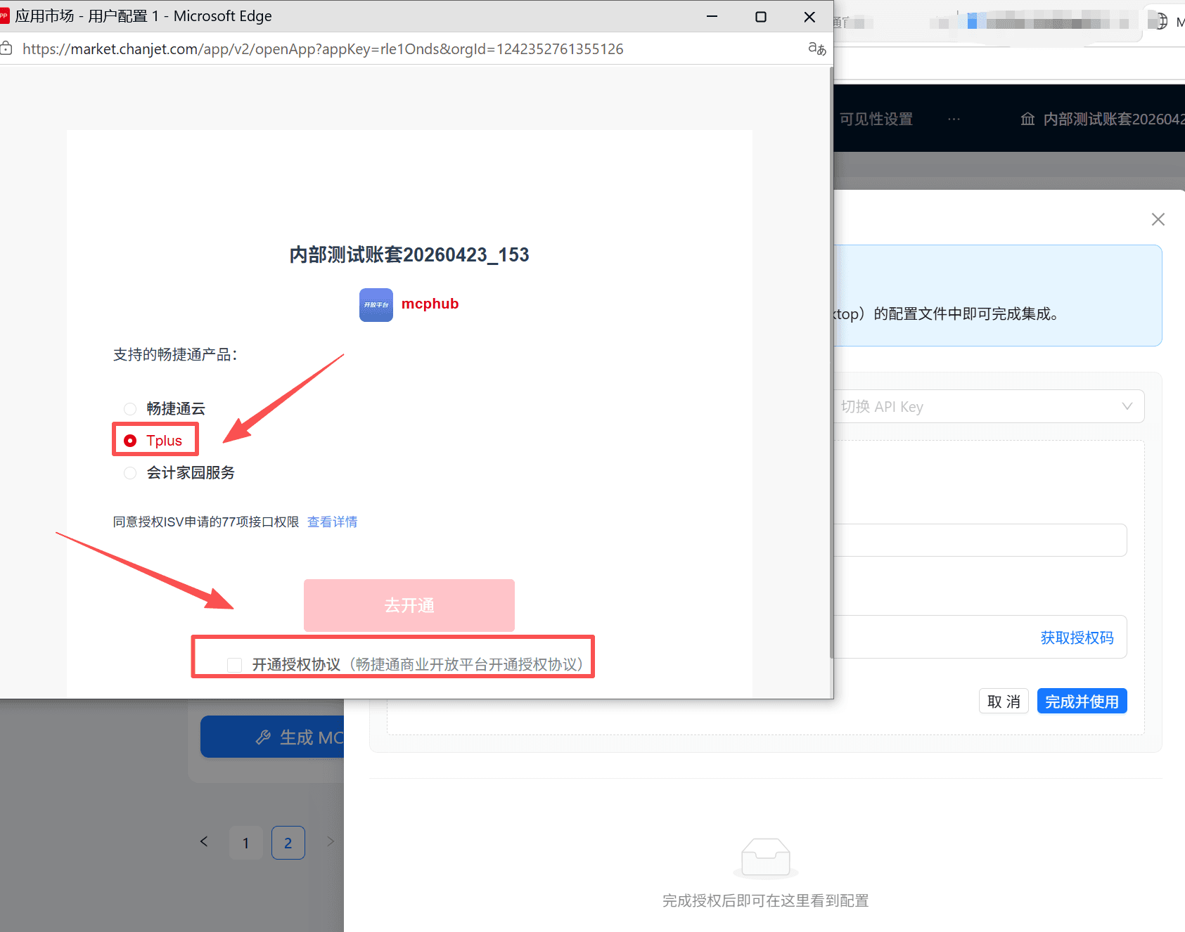This screenshot has width=1185, height=932.
Task: Click the 内部测试账套 organization label
Action: click(x=1113, y=119)
